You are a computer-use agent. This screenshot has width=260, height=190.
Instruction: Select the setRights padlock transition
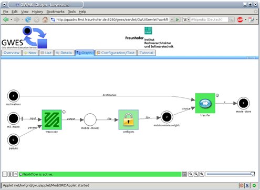tap(129, 119)
